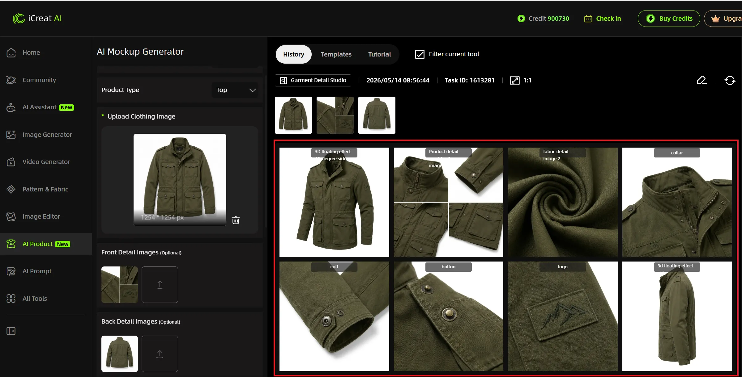Collapse the sidebar with the panel icon
The height and width of the screenshot is (377, 742).
[x=11, y=331]
